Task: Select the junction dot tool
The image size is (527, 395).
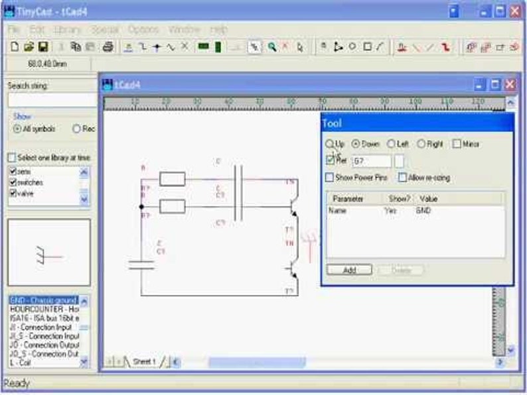Action: click(x=157, y=47)
